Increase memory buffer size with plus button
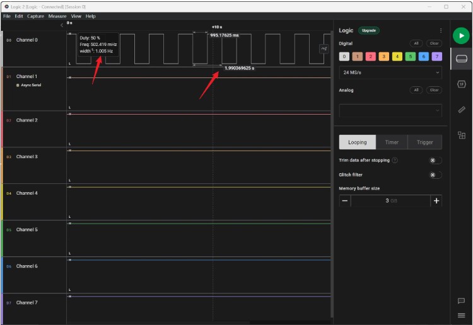The image size is (473, 325). (x=436, y=200)
